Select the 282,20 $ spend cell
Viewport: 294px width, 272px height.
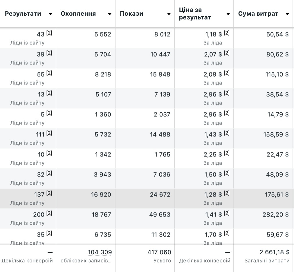point(277,215)
